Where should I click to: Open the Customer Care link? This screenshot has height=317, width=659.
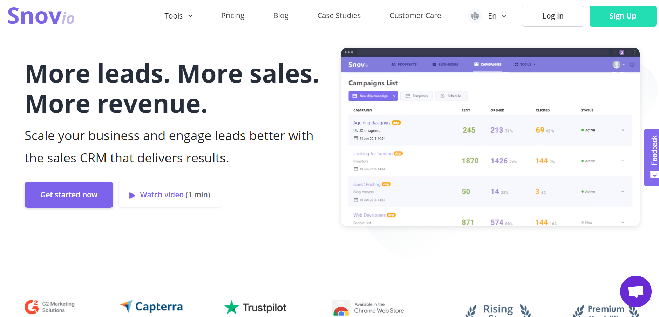pyautogui.click(x=415, y=16)
